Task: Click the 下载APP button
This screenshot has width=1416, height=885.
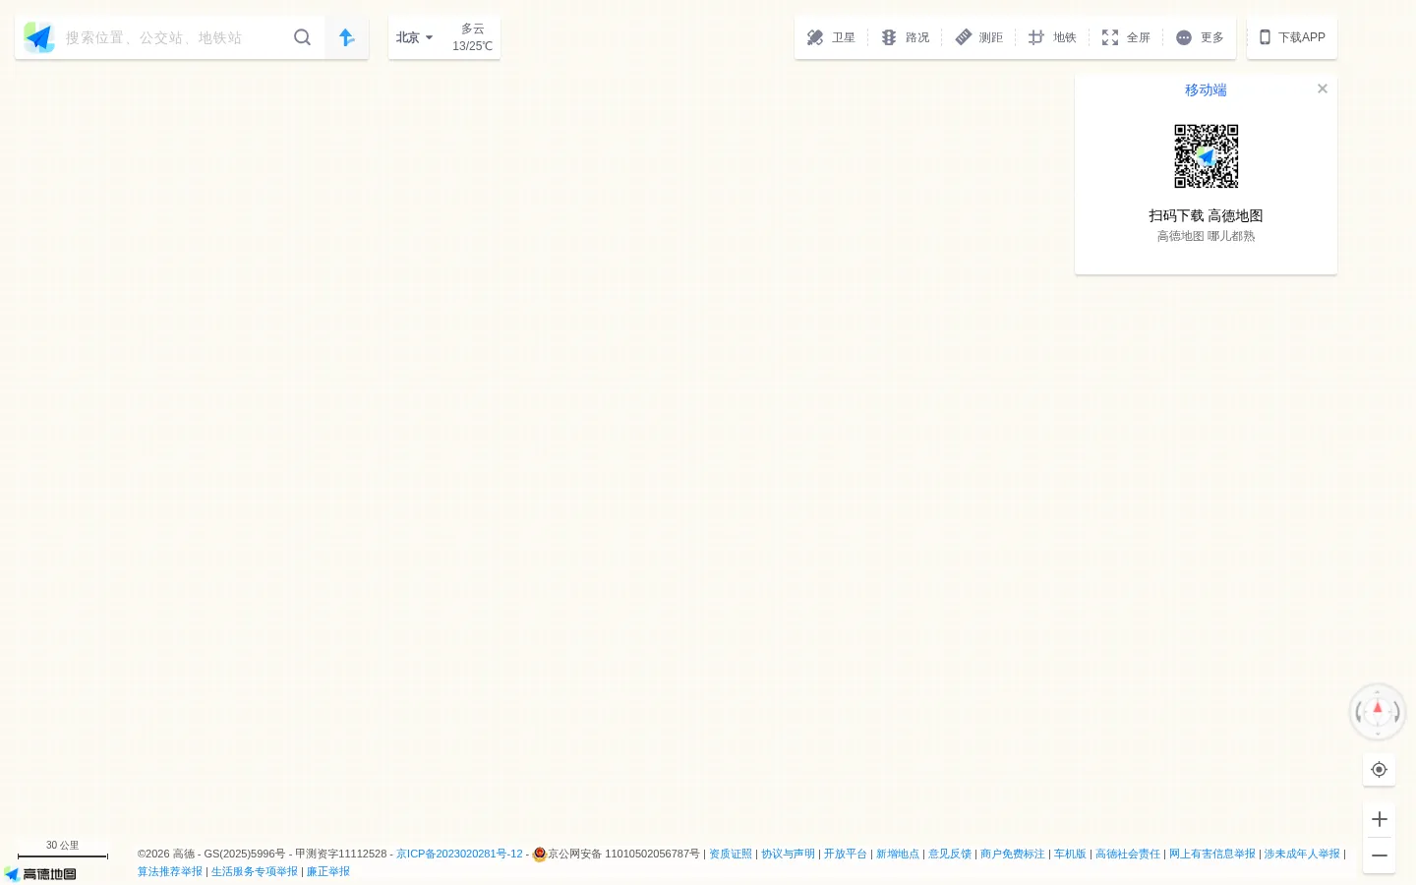Action: pyautogui.click(x=1292, y=37)
